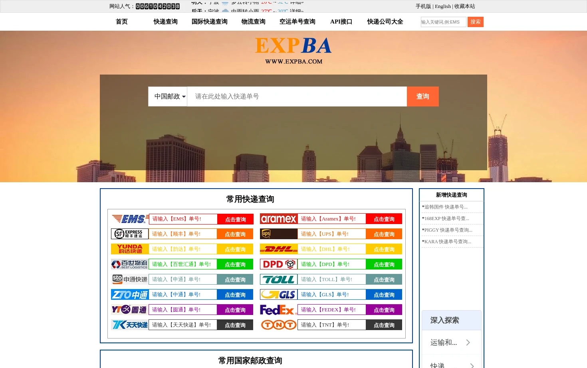The height and width of the screenshot is (368, 587).
Task: Click the orange 搜索 button
Action: point(476,22)
